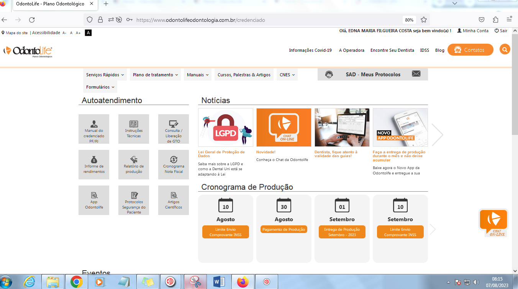Open Informações Covid-19 in top navigation

(x=310, y=50)
